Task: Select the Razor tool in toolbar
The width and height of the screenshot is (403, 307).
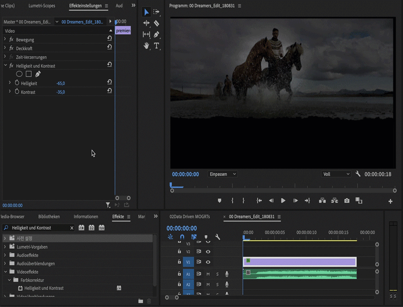Action: tap(157, 23)
